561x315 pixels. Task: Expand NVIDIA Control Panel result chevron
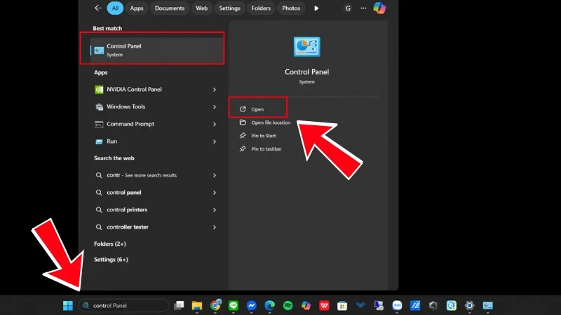(214, 90)
